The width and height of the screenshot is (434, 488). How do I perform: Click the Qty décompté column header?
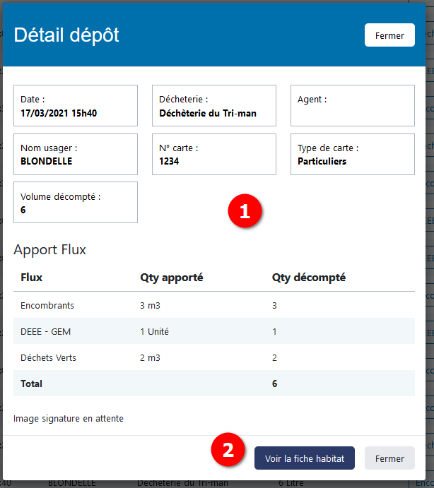click(x=309, y=278)
